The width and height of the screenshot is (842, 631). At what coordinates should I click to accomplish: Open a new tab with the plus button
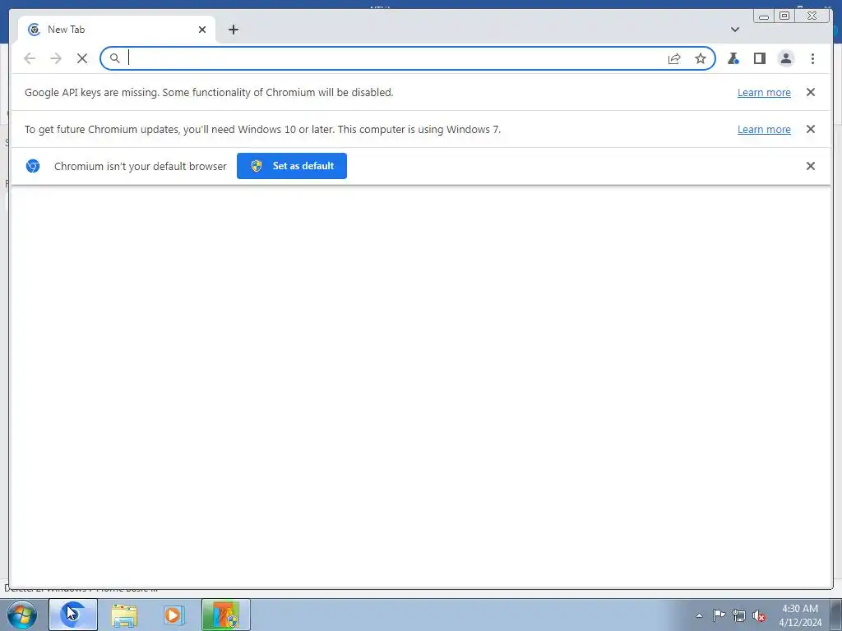click(x=233, y=30)
